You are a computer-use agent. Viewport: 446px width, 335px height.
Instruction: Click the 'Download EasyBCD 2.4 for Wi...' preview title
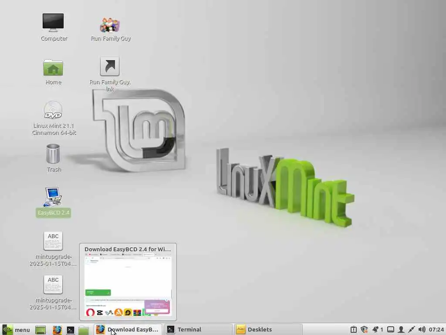click(128, 249)
